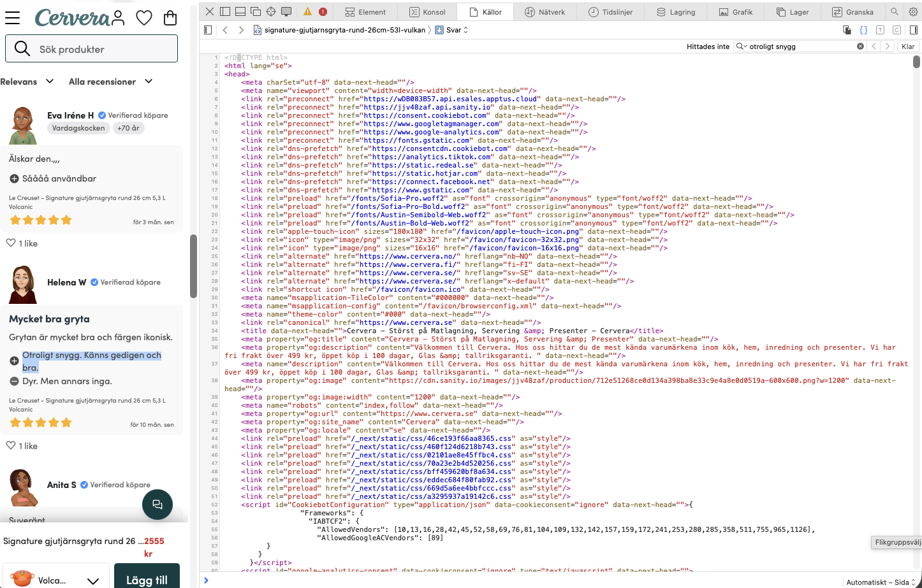Viewport: 922px width, 588px height.
Task: Open the floating chat bubble button
Action: pos(157,505)
